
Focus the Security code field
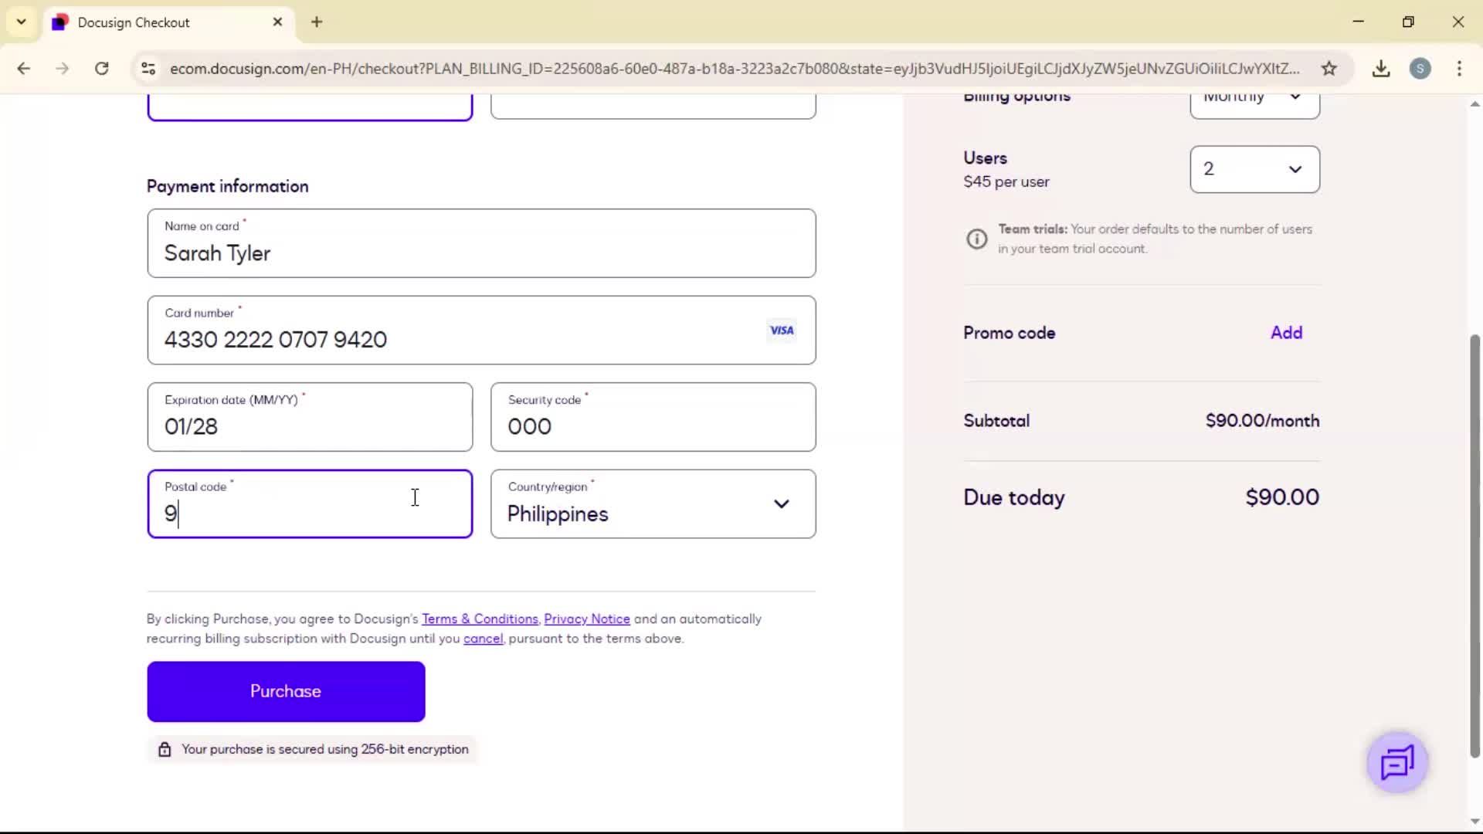point(653,417)
